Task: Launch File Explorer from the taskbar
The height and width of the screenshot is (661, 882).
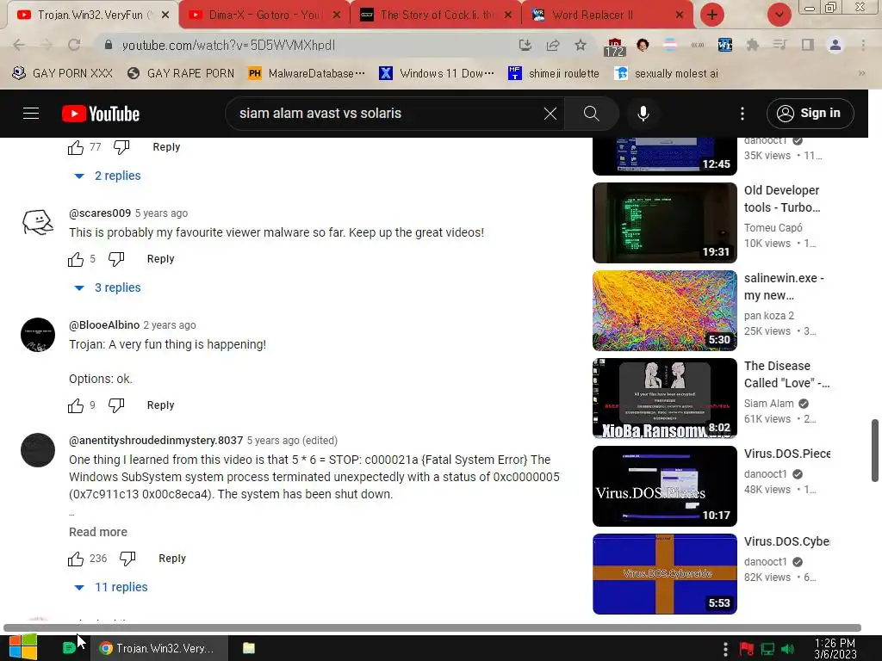Action: pos(249,648)
